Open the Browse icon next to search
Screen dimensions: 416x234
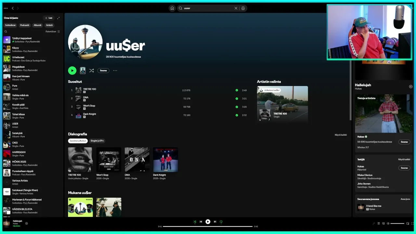243,8
